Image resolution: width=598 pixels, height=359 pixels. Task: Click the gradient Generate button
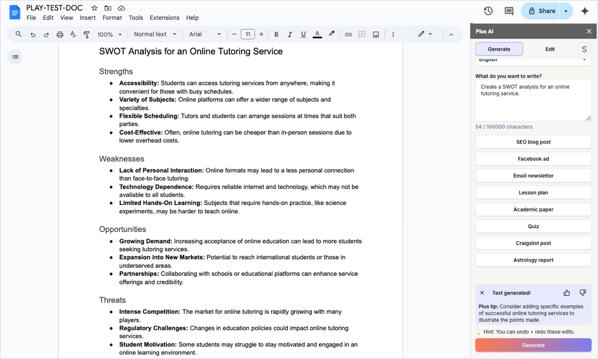pyautogui.click(x=533, y=345)
